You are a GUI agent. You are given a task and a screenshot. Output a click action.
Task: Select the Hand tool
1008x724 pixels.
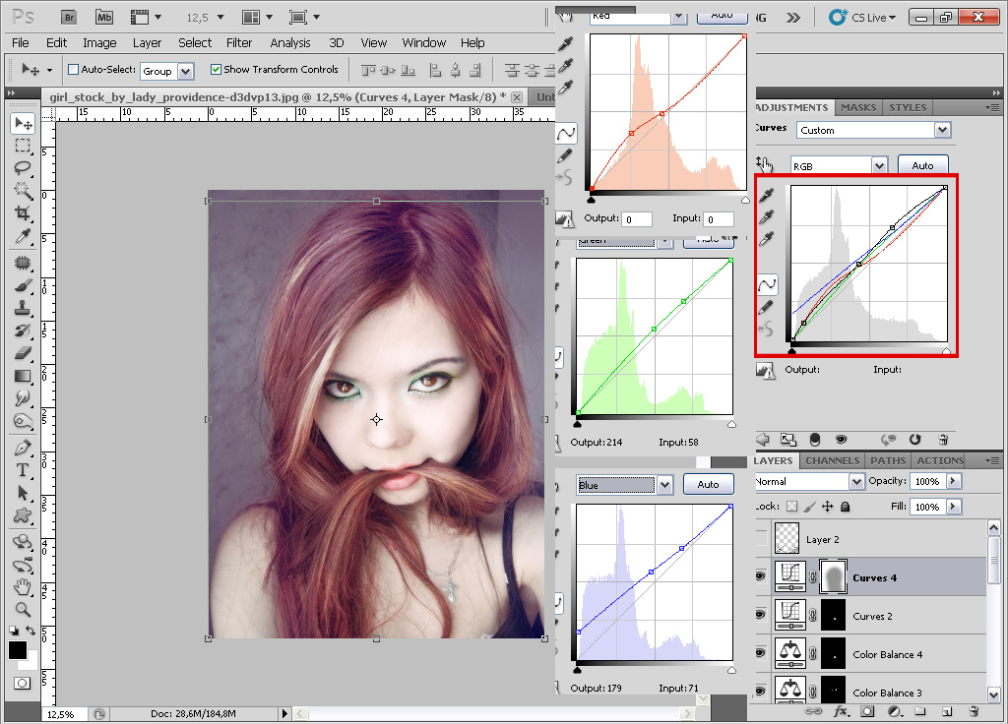(x=24, y=586)
